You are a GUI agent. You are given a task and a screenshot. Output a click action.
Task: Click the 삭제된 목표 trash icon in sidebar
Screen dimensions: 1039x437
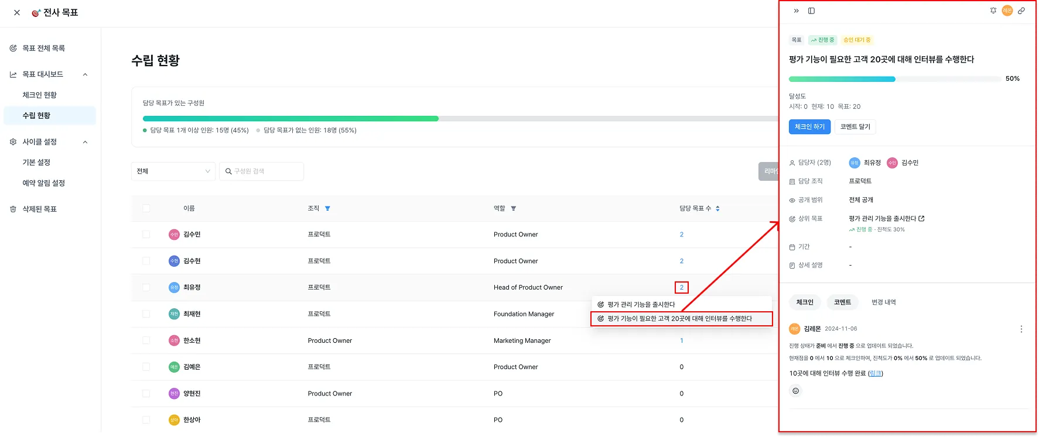[x=13, y=209]
